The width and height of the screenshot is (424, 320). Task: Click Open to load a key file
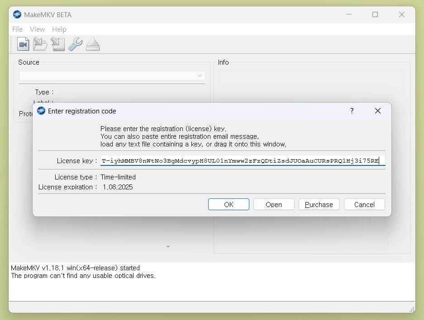(274, 204)
